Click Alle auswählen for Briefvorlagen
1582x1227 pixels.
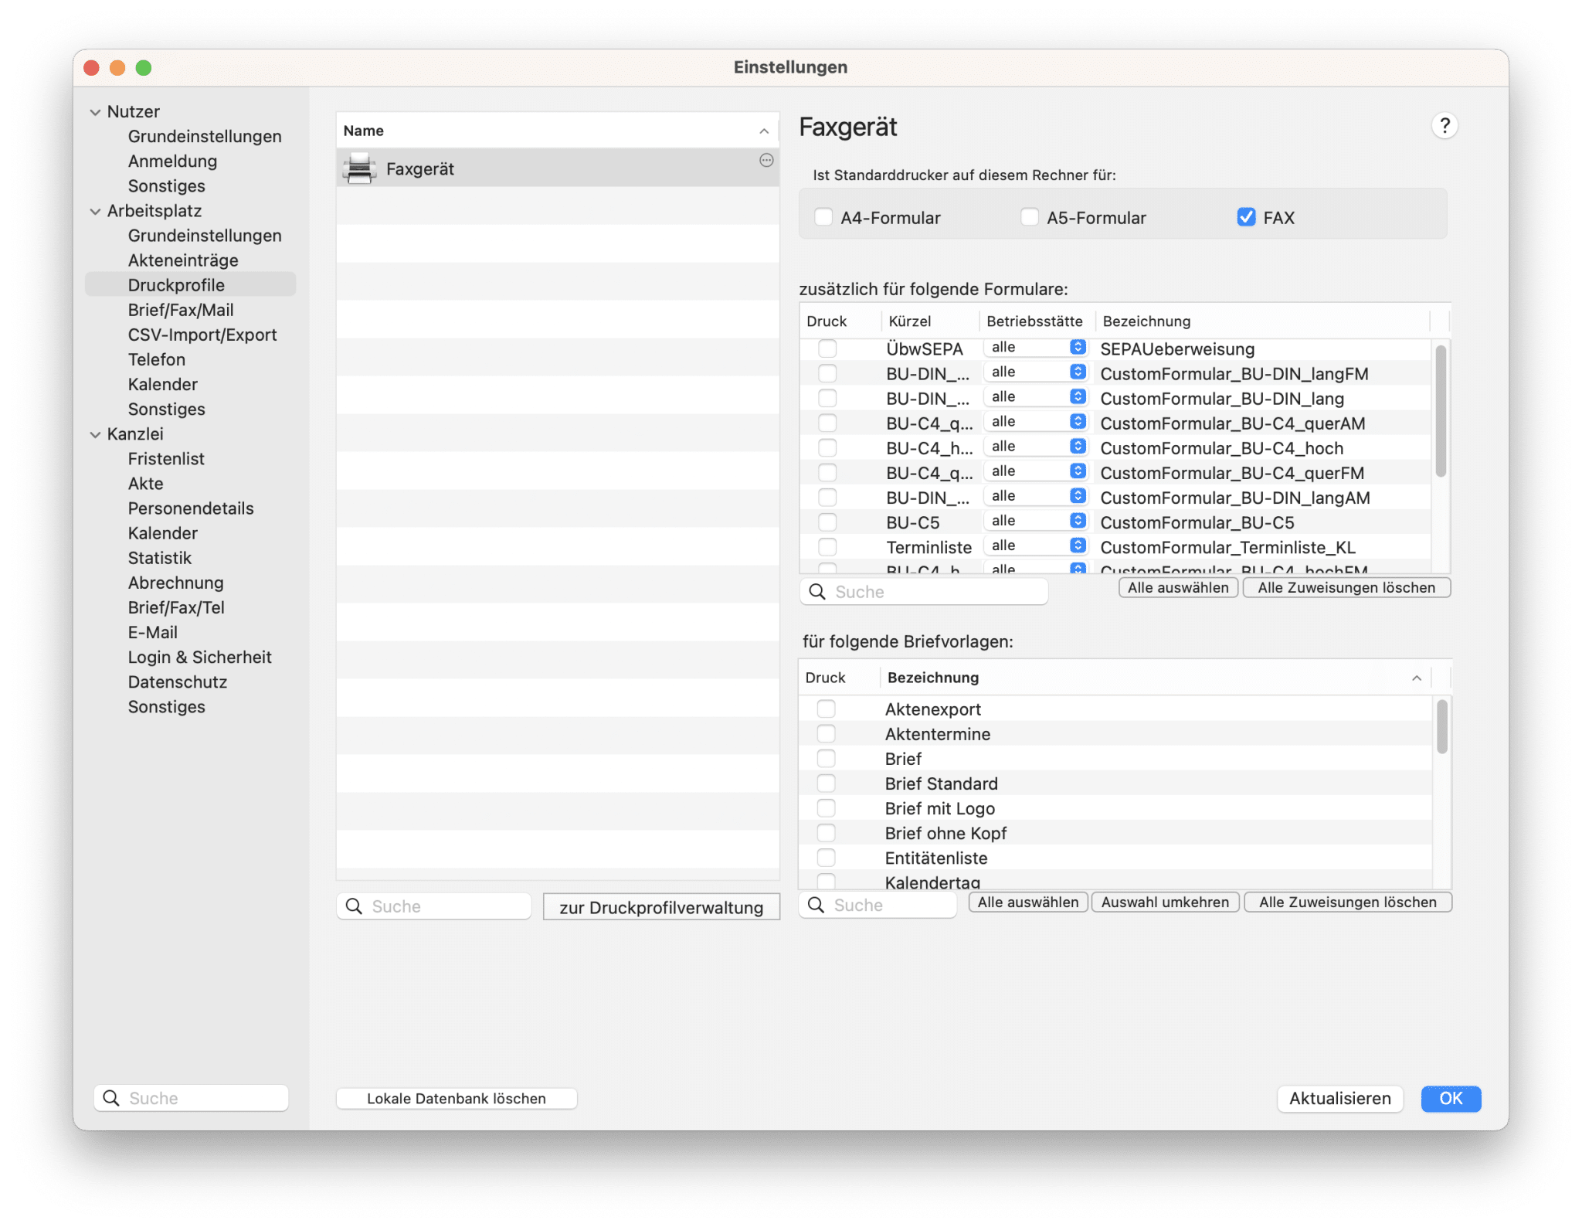tap(1028, 902)
